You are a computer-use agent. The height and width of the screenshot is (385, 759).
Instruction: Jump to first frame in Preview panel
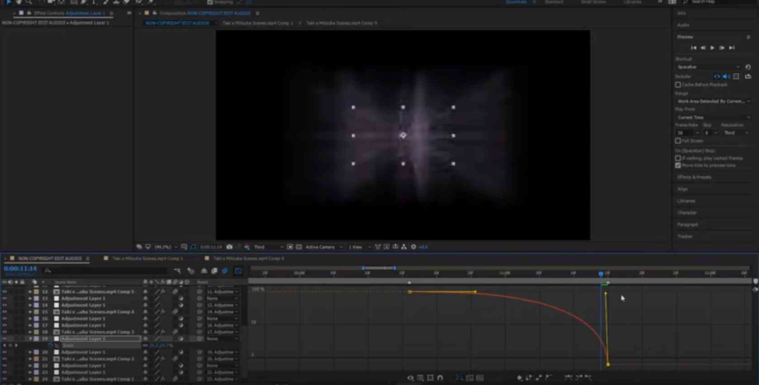[x=693, y=48]
